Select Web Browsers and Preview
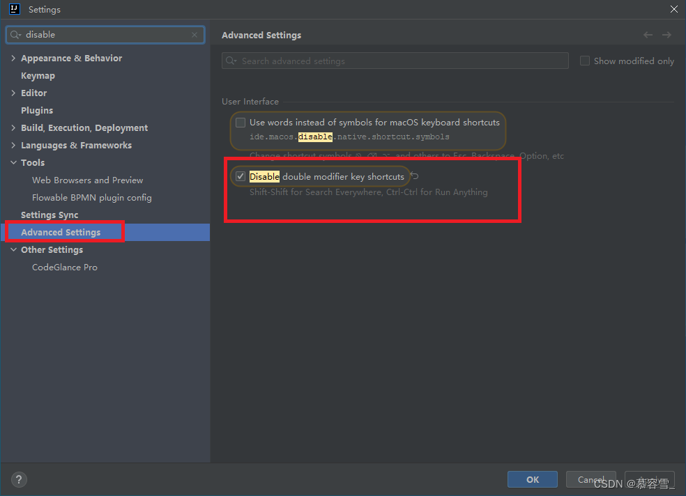The height and width of the screenshot is (496, 686). (x=88, y=180)
